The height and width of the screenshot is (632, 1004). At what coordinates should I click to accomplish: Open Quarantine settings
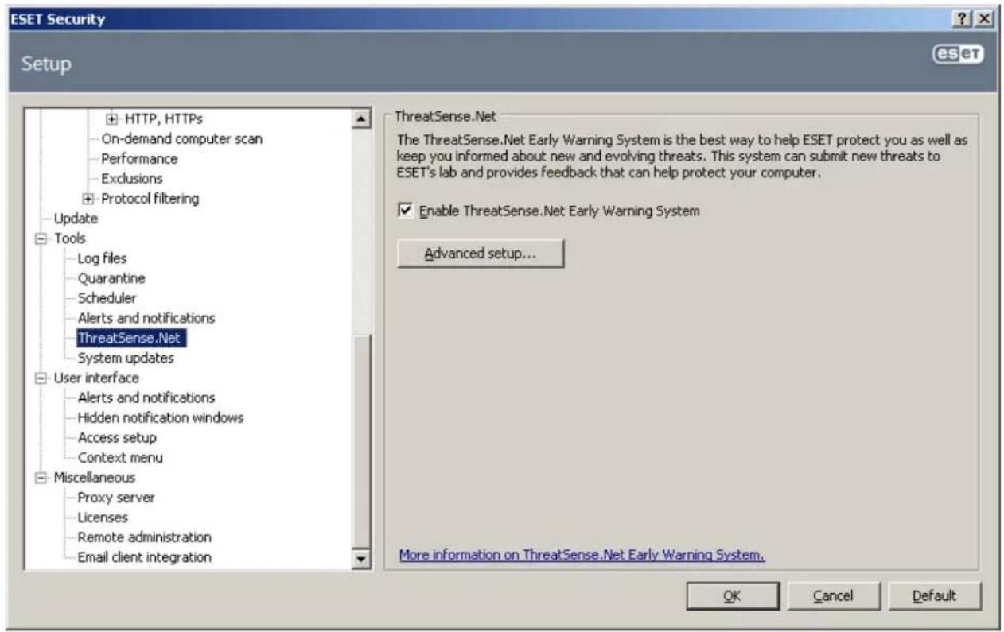(111, 278)
